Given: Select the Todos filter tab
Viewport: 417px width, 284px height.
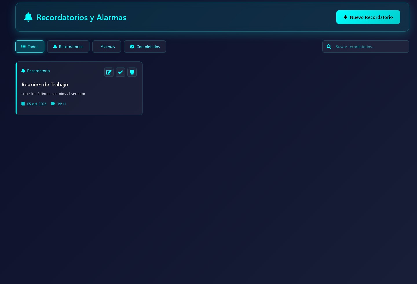Looking at the screenshot, I should pyautogui.click(x=30, y=47).
